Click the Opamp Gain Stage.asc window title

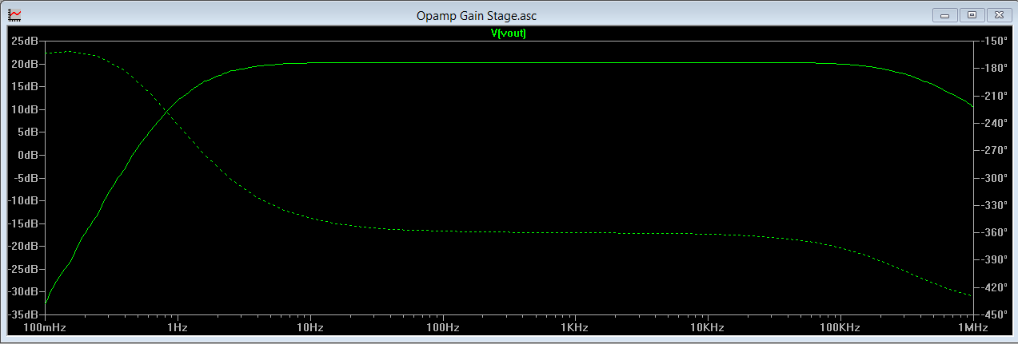click(x=476, y=16)
